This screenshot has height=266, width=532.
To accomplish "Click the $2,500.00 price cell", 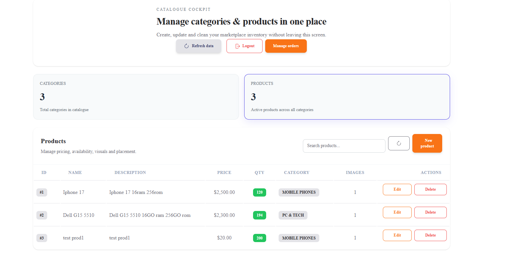I will click(x=224, y=192).
